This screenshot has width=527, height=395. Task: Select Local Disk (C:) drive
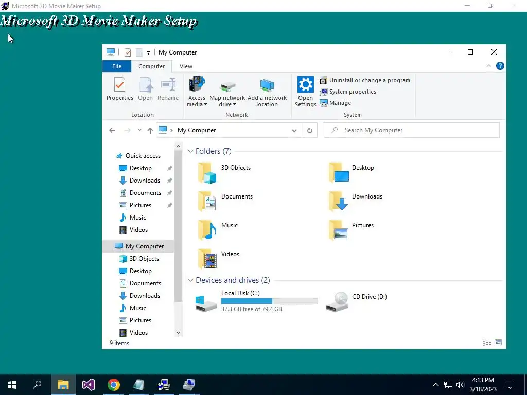[x=256, y=301]
